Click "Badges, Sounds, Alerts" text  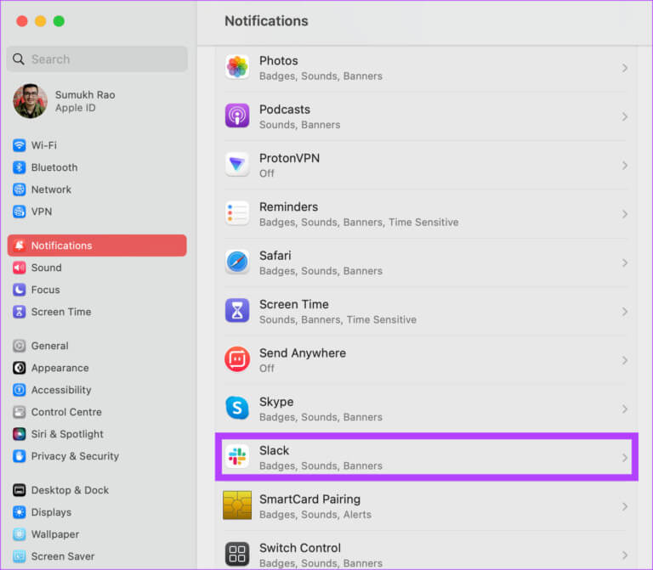315,514
